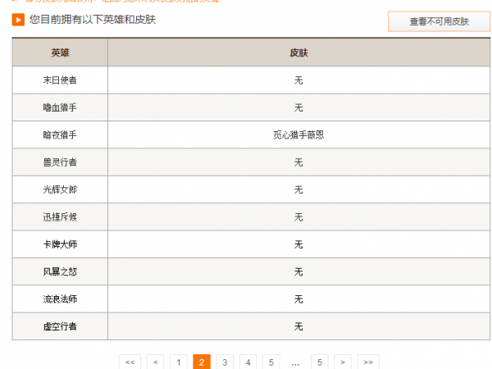Click the heading 您目前拥有以下英雄和皮肤
The image size is (492, 369).
click(x=93, y=20)
